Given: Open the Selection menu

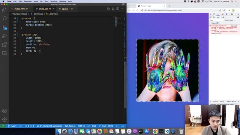Looking at the screenshot, I should (28, 1).
